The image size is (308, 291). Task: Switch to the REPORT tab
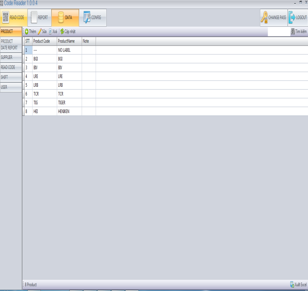coord(40,18)
